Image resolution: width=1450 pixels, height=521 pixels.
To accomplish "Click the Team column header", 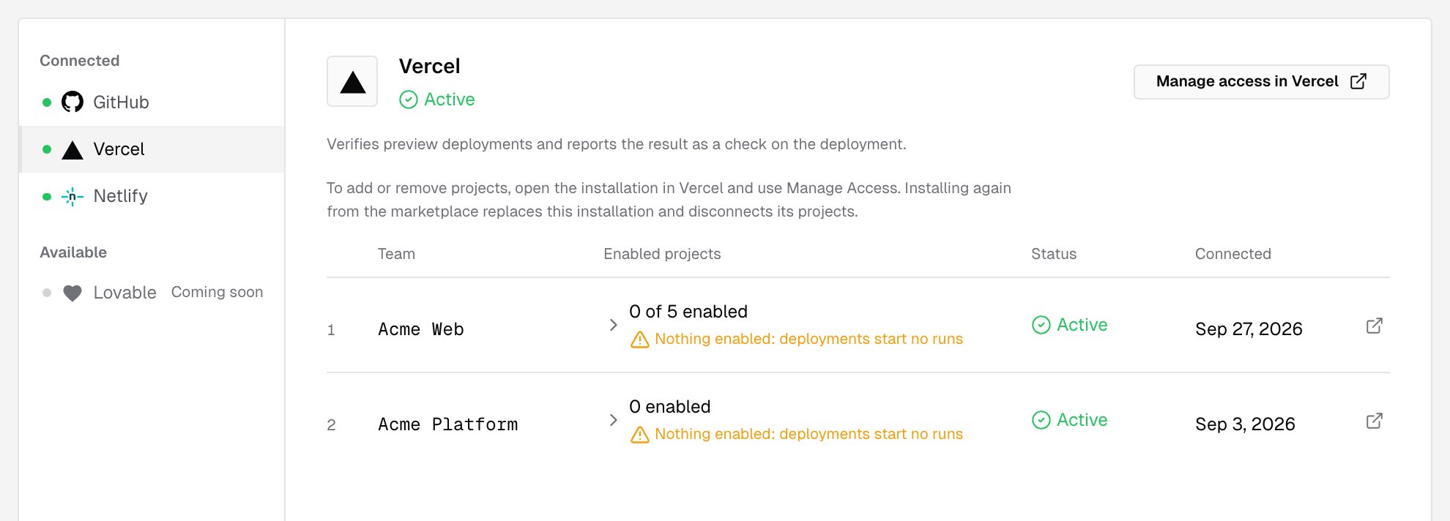I will (x=396, y=254).
